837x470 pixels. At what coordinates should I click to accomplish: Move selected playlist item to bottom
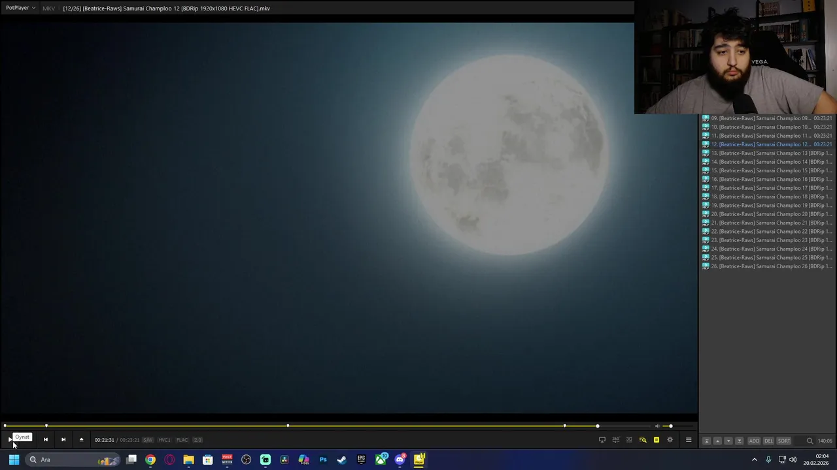coord(740,441)
